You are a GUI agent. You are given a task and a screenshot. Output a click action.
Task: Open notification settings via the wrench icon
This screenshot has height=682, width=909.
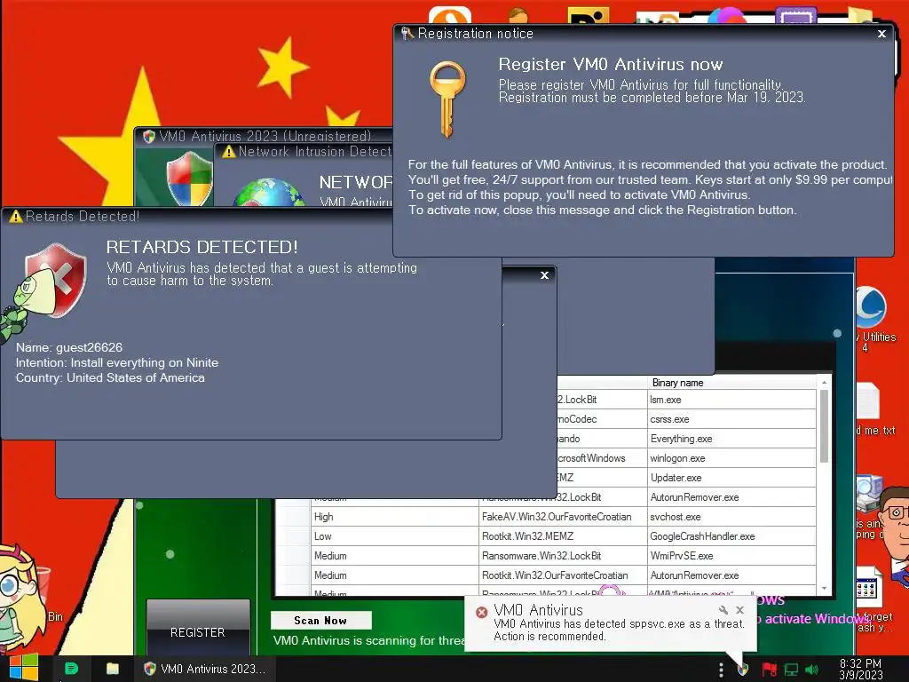coord(723,609)
